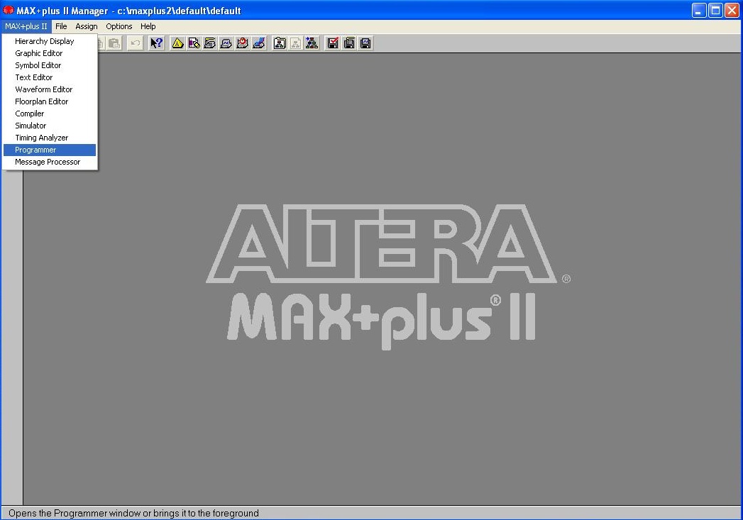Open Timing Analyzer toolbar icon with clock
Viewport: 743px width, 520px height.
242,43
